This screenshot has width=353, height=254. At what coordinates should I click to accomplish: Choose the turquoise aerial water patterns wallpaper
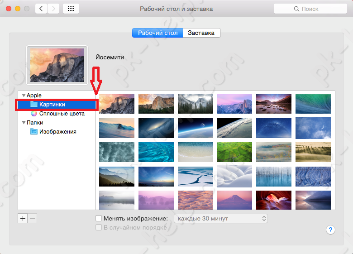pos(156,152)
